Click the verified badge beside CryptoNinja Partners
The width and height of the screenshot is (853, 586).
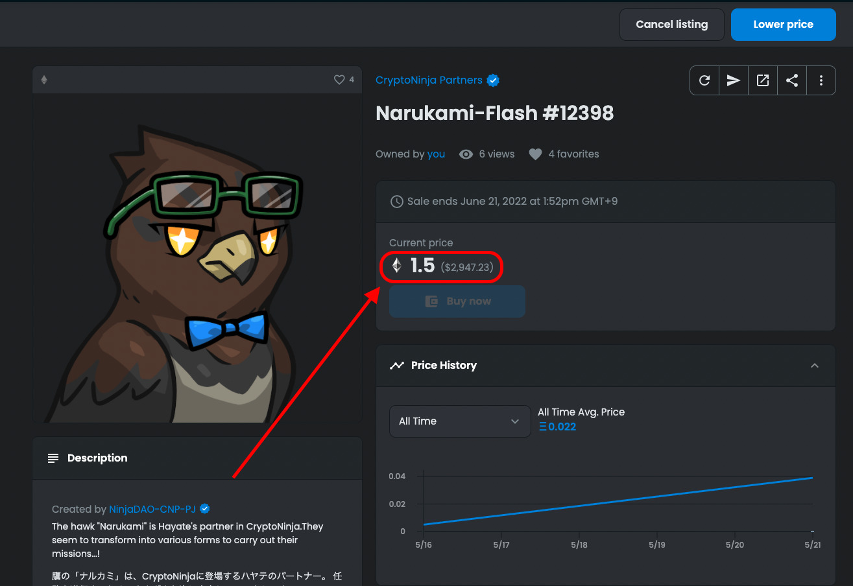493,80
